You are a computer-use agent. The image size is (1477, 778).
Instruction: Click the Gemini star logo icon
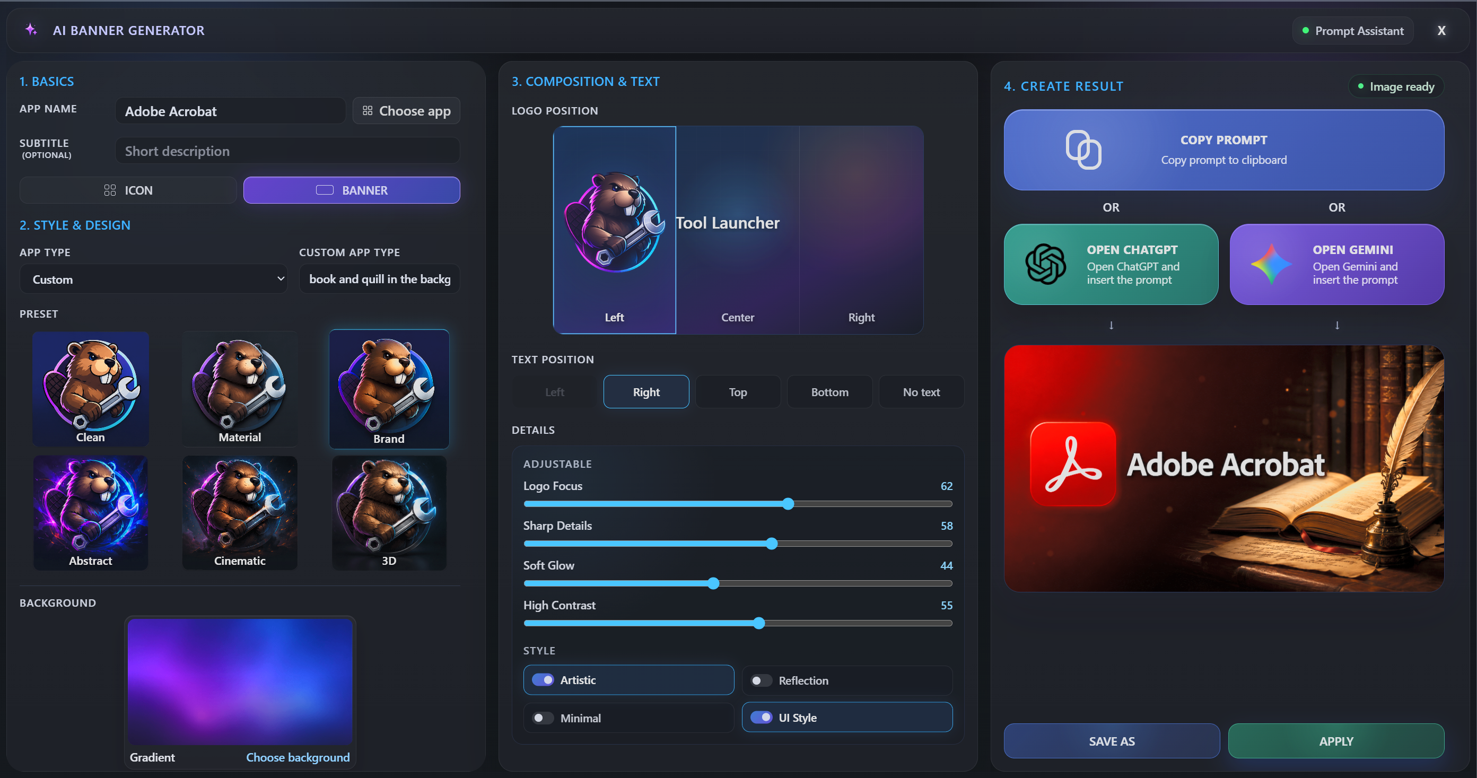point(1271,264)
